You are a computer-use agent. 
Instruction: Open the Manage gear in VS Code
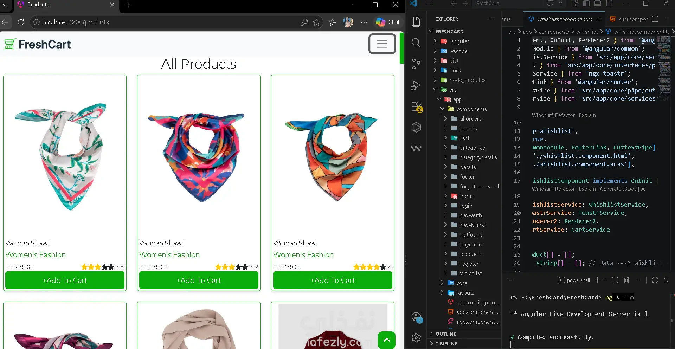(x=416, y=338)
